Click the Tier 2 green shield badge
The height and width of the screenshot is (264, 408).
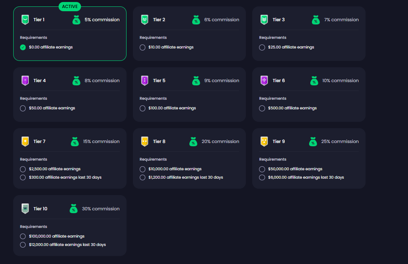point(145,20)
